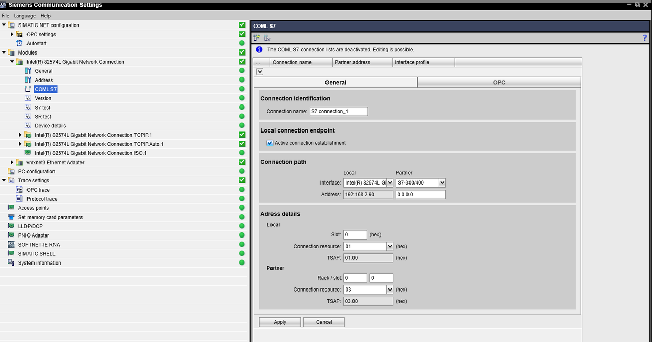652x342 pixels.
Task: Click the Connection name input field
Action: [338, 111]
